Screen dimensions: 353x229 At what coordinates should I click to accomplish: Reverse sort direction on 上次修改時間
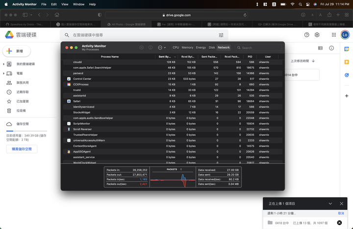(x=313, y=61)
